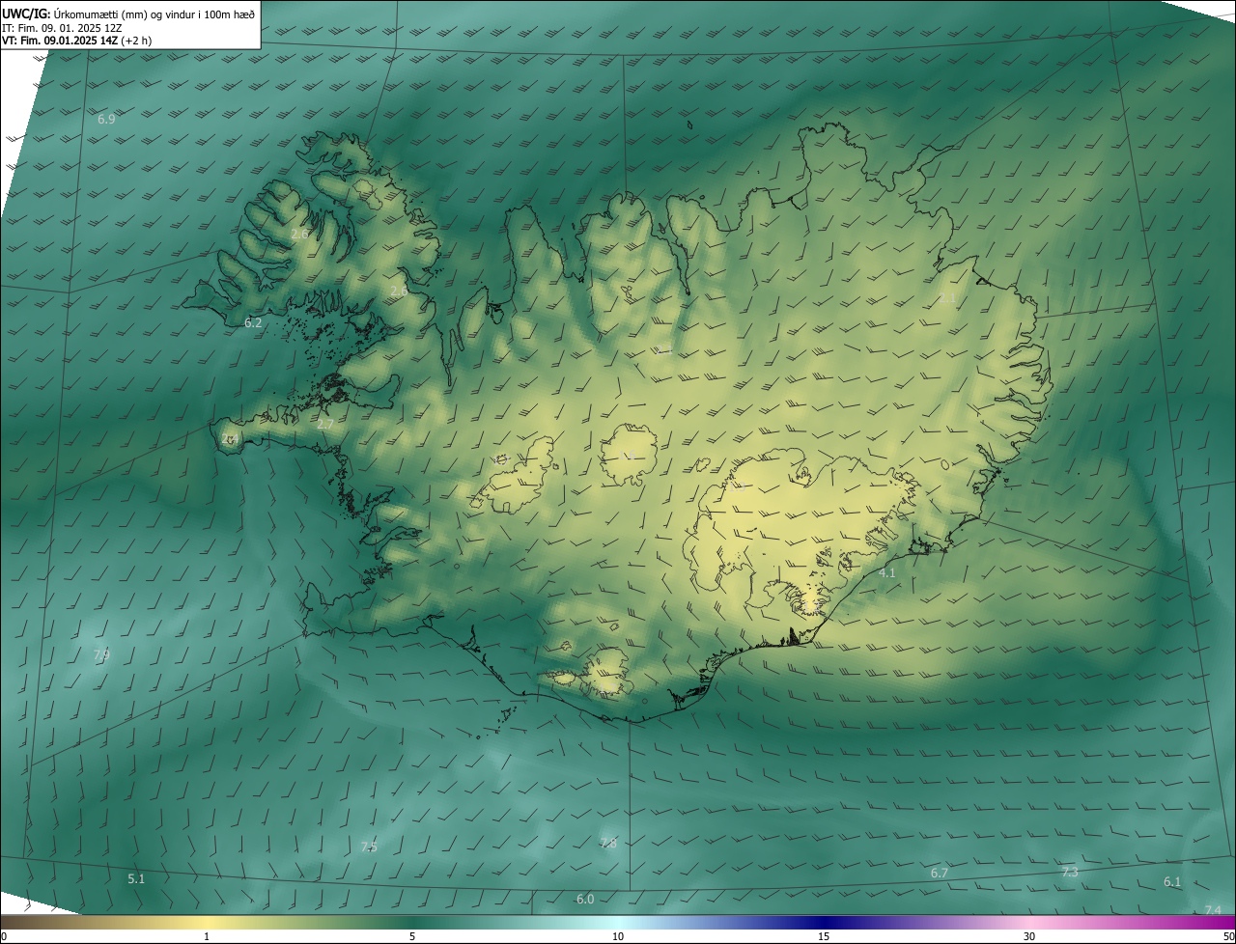Screen dimensions: 1236x944
Task: Click the 2.4 value label on the map
Action: click(229, 438)
